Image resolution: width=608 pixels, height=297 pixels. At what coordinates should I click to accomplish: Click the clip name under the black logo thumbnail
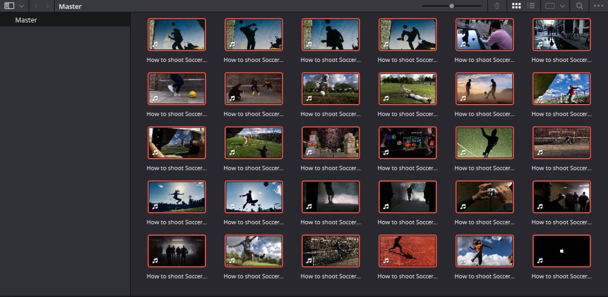point(561,277)
